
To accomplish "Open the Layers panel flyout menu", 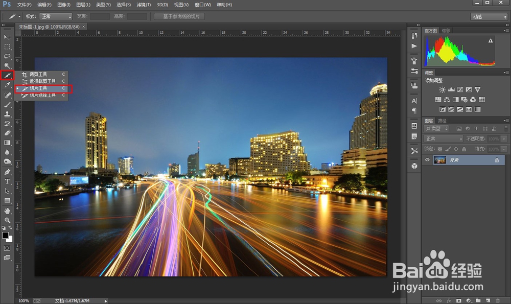I will (x=506, y=121).
